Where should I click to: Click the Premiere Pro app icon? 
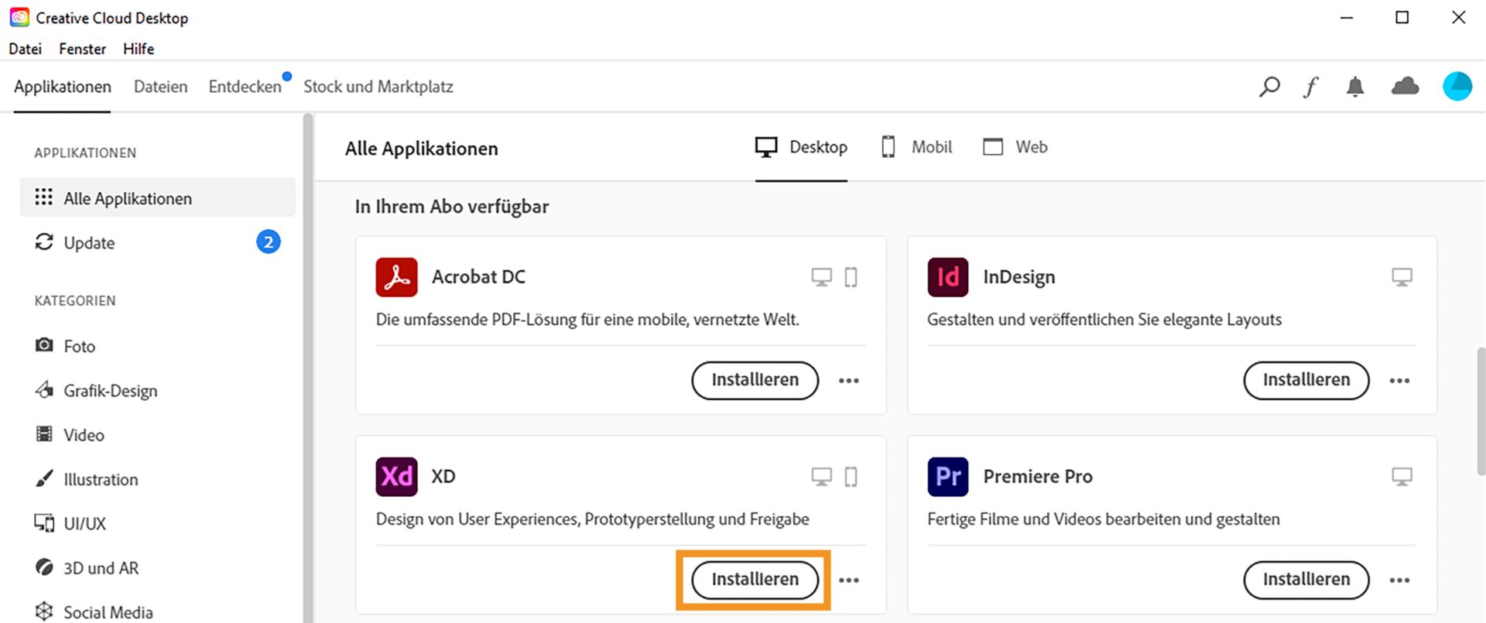point(948,477)
